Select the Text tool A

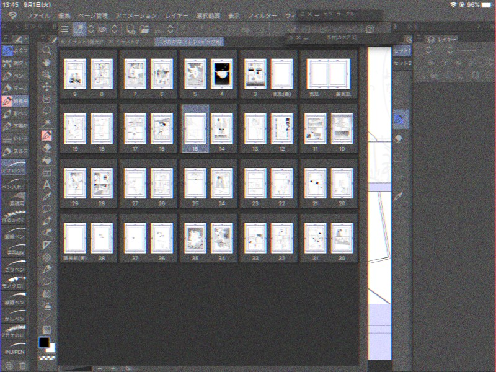pyautogui.click(x=46, y=185)
